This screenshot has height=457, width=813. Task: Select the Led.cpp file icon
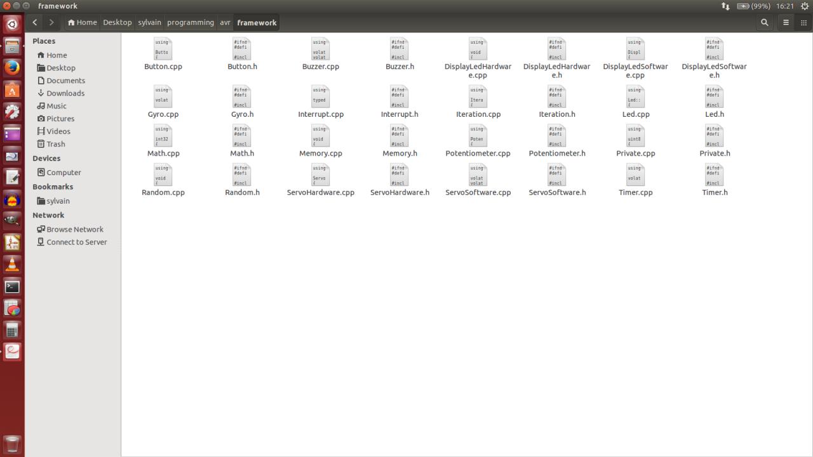[x=636, y=97]
